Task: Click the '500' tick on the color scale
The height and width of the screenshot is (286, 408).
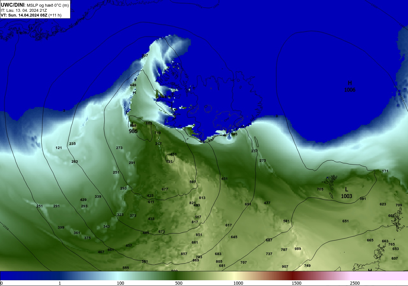Action: point(179,283)
